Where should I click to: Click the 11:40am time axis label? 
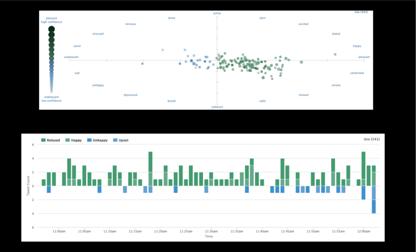pos(262,231)
